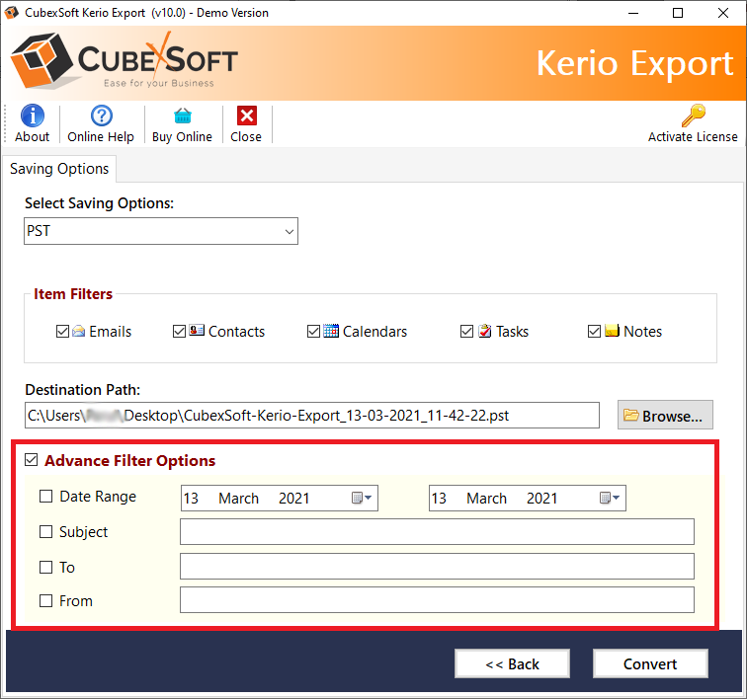747x699 pixels.
Task: Click the << Back button
Action: pyautogui.click(x=512, y=663)
